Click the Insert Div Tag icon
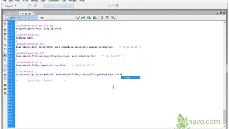 tap(35, 6)
